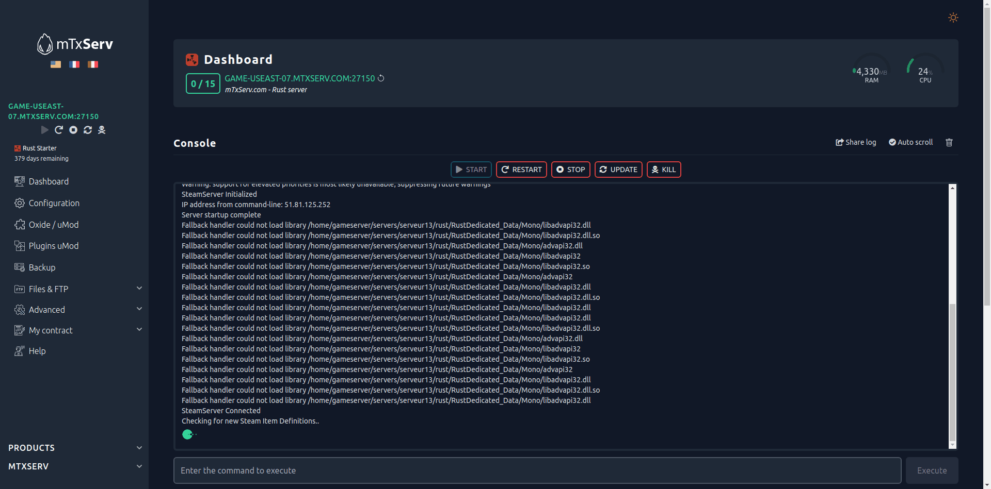Select the third flag language icon
991x489 pixels.
pos(93,64)
